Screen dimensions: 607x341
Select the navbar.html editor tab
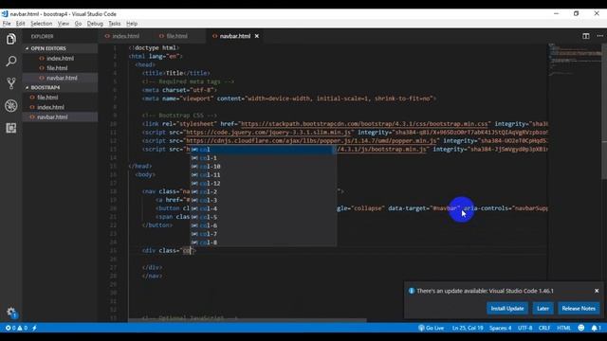click(x=234, y=36)
